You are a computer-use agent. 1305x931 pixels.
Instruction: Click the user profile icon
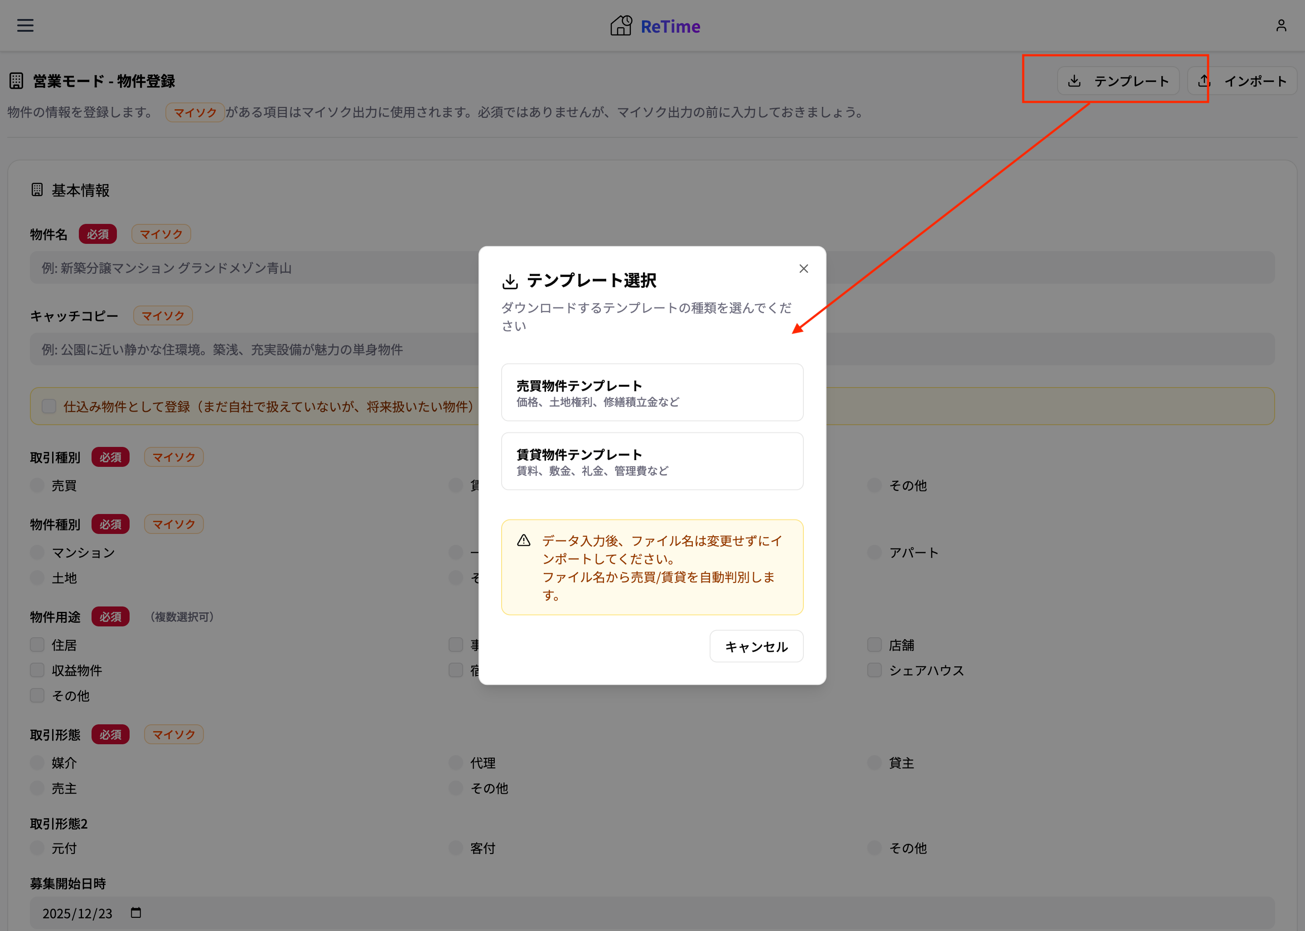[1281, 26]
